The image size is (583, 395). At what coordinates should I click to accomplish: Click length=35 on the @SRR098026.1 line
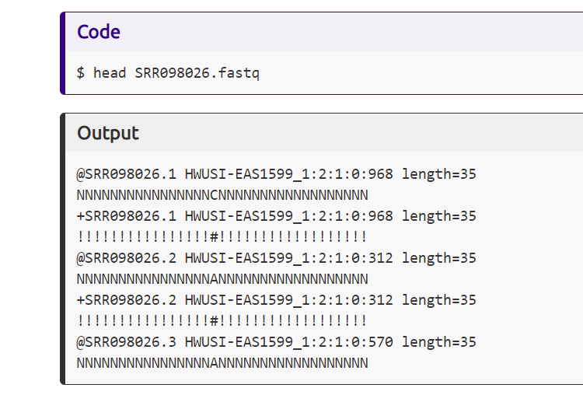click(x=439, y=173)
